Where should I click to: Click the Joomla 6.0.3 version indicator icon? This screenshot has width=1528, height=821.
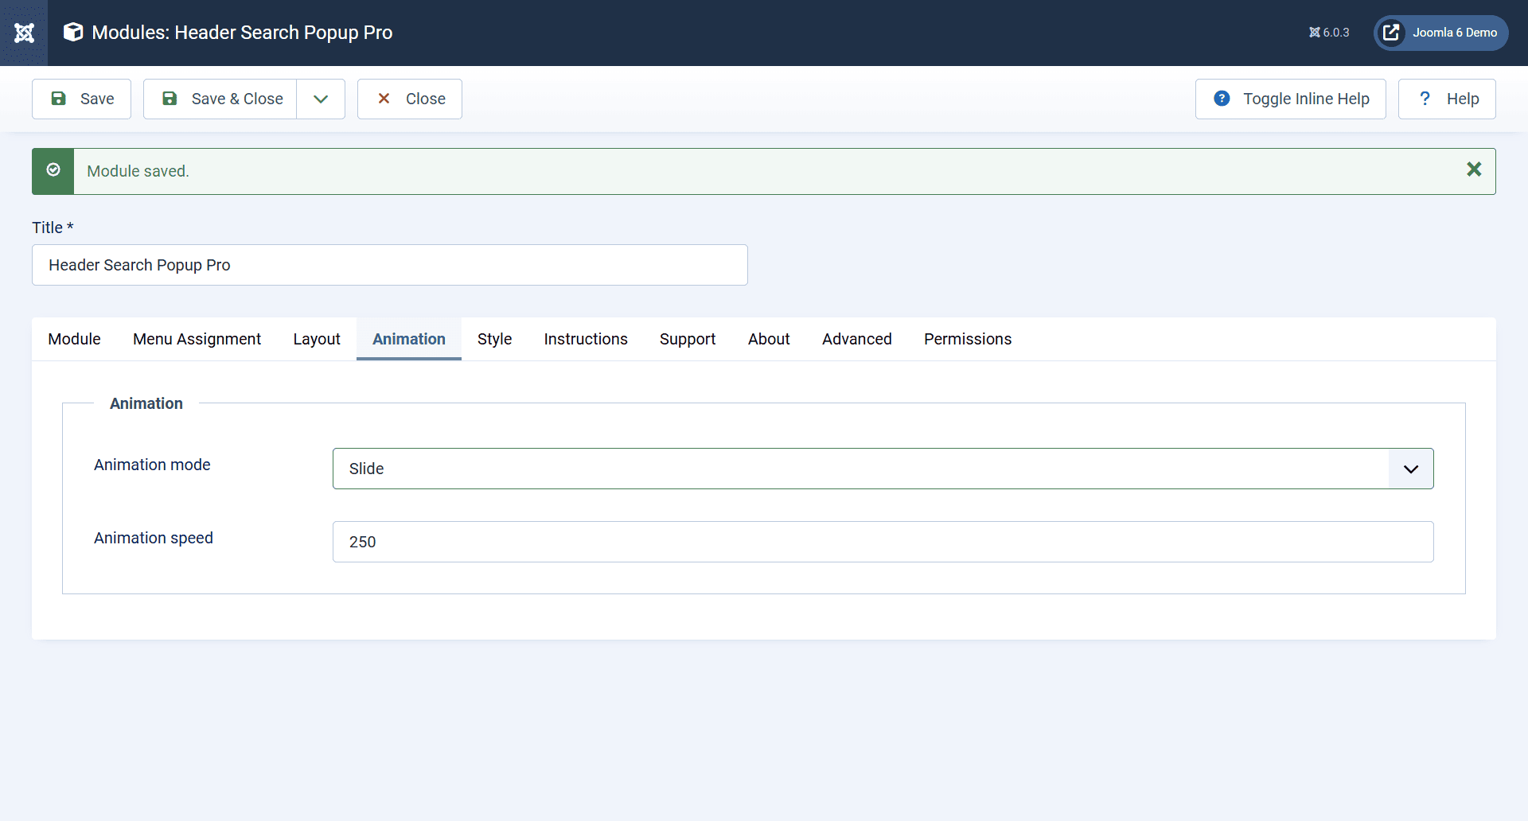click(x=1315, y=33)
